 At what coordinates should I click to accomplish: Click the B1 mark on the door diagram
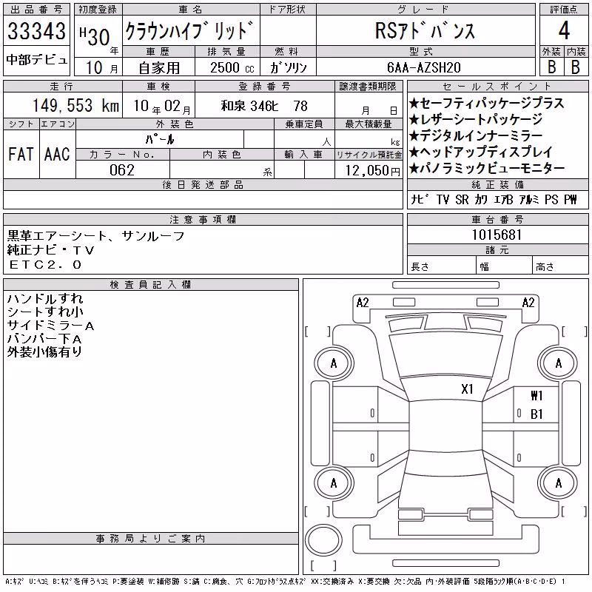pos(536,414)
